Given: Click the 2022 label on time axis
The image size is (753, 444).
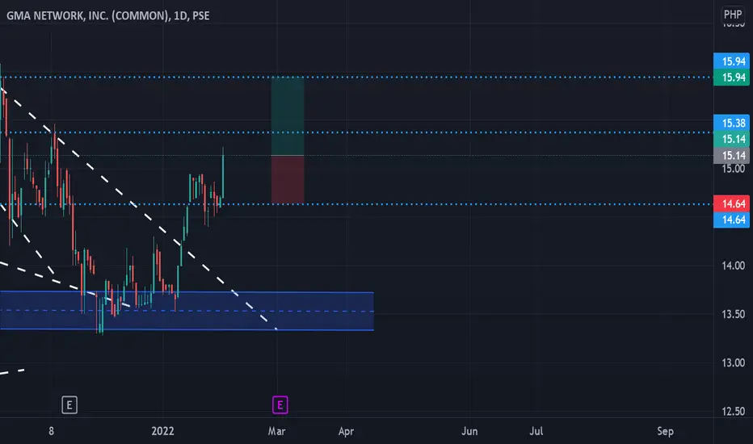Looking at the screenshot, I should click(162, 431).
